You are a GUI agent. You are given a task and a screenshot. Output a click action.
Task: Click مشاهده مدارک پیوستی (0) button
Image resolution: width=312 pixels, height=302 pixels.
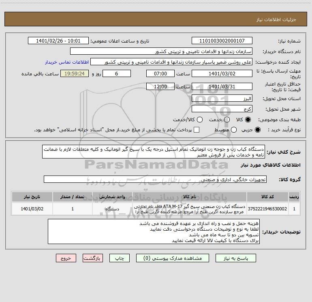point(173,258)
